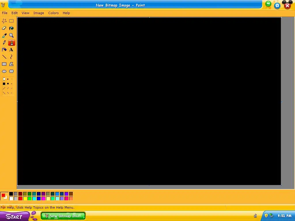The height and width of the screenshot is (221, 295).
Task: Choose the large square brush shape
Action: (4, 84)
